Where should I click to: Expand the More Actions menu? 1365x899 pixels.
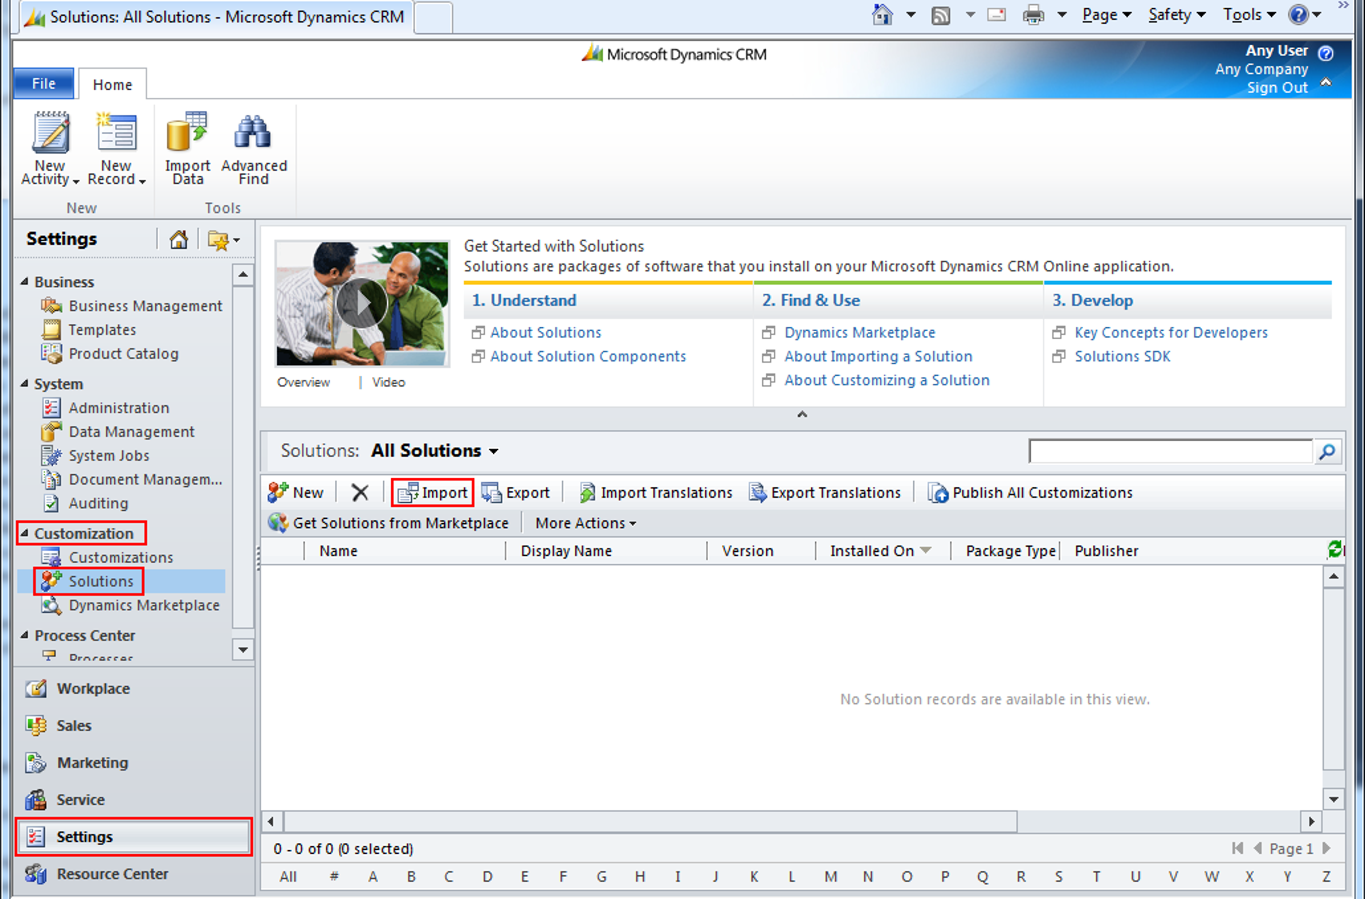[x=585, y=523]
